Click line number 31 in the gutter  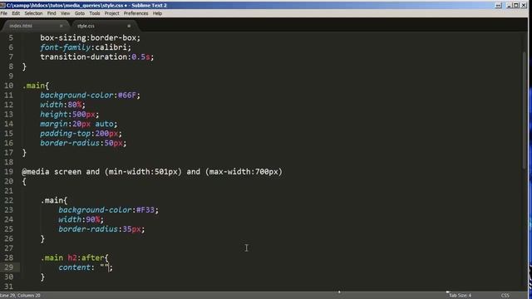click(x=9, y=287)
